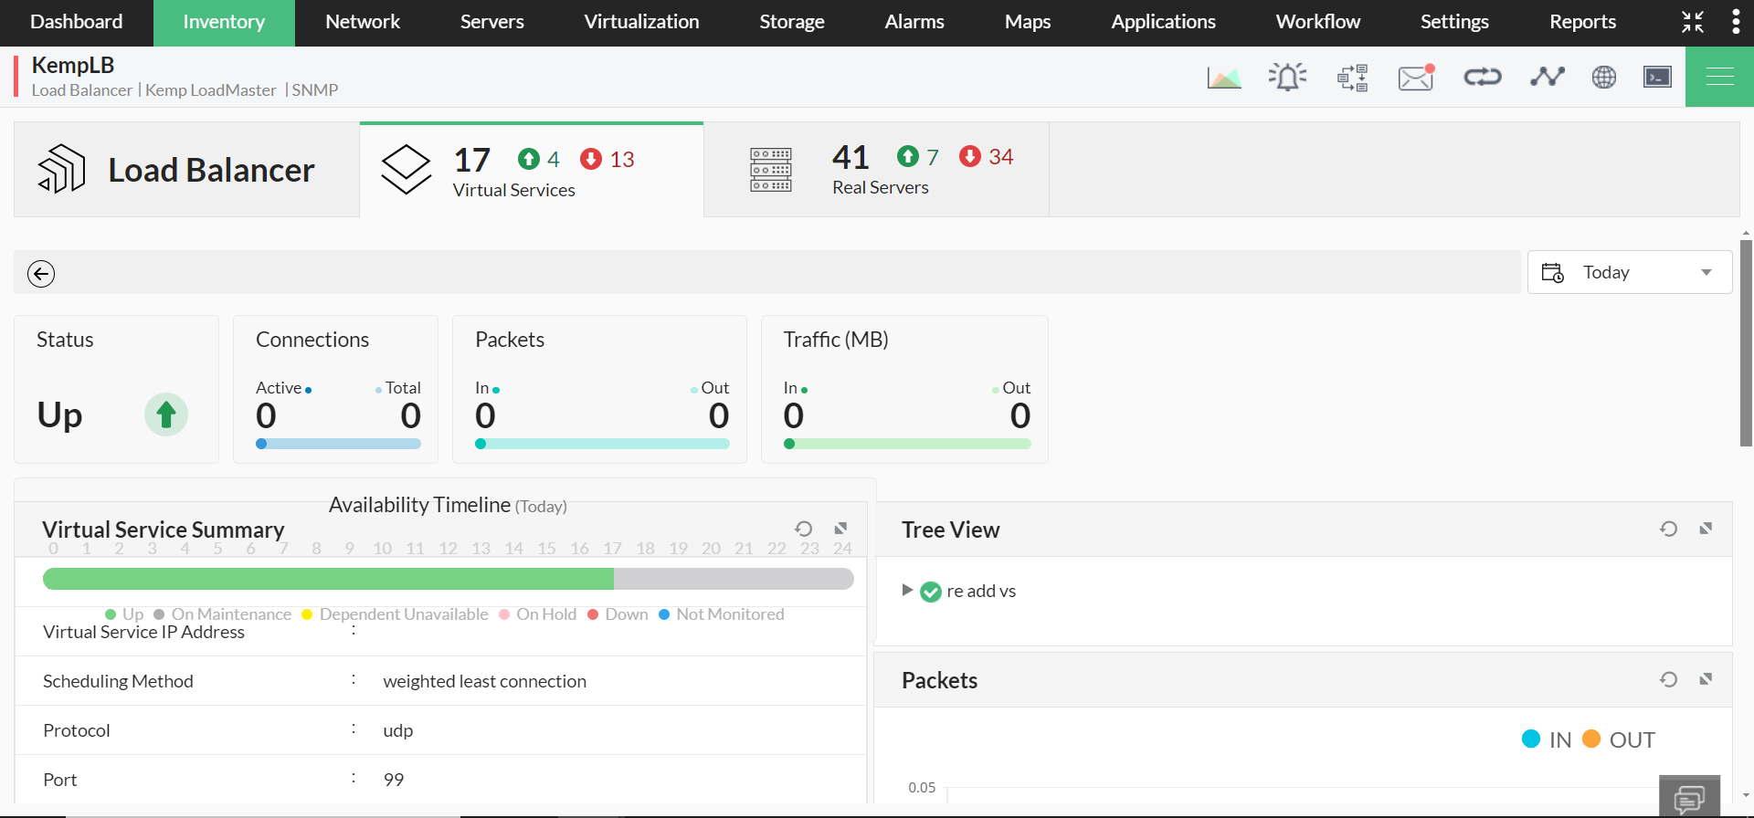Click the green availability timeline bar
The height and width of the screenshot is (818, 1754).
tap(328, 579)
